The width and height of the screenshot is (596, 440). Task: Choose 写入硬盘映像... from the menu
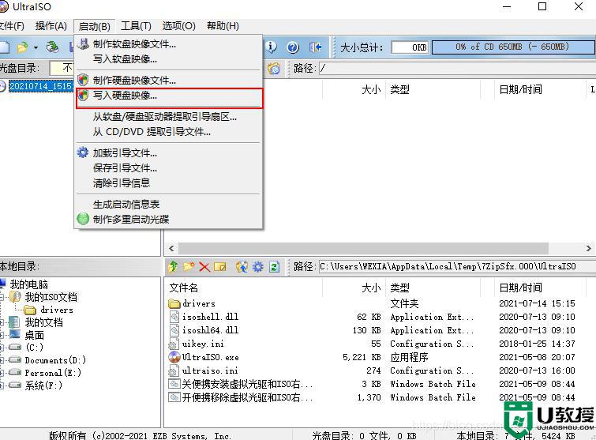coord(170,96)
